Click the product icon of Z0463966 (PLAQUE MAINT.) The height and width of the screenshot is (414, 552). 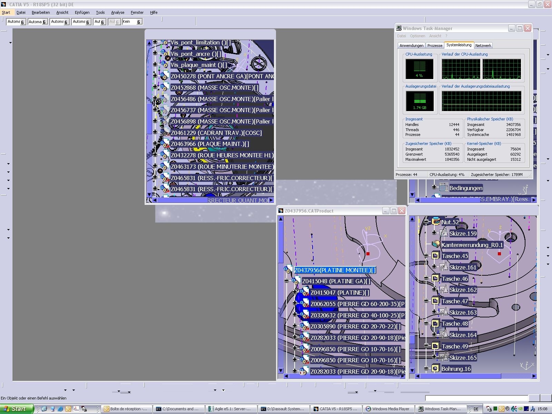click(165, 144)
